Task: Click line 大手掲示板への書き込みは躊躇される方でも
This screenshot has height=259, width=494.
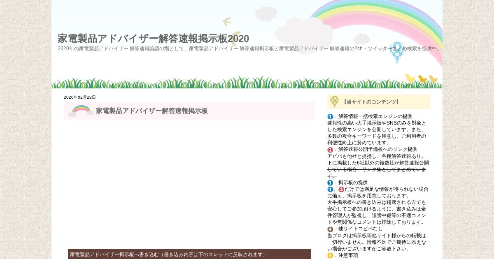Action: [377, 203]
